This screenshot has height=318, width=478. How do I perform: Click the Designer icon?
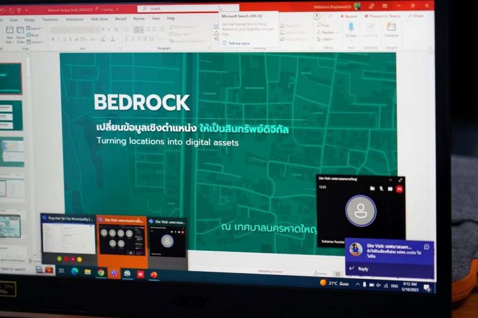pos(392,27)
